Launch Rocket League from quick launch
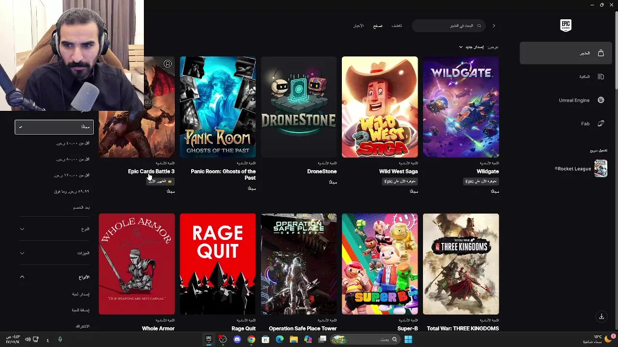Image resolution: width=618 pixels, height=347 pixels. 581,169
